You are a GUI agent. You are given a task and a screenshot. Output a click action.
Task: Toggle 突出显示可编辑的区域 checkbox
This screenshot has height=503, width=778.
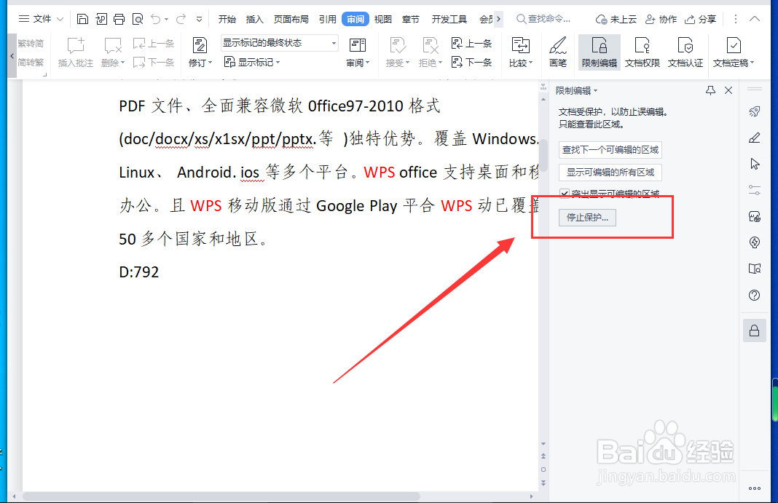click(564, 194)
